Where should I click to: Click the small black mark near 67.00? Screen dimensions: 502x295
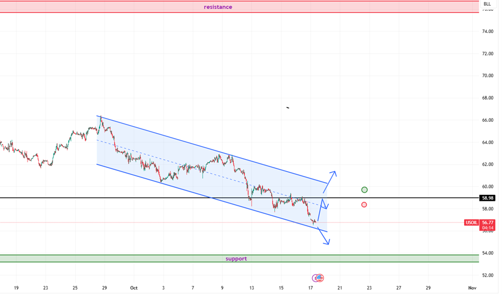click(x=288, y=108)
